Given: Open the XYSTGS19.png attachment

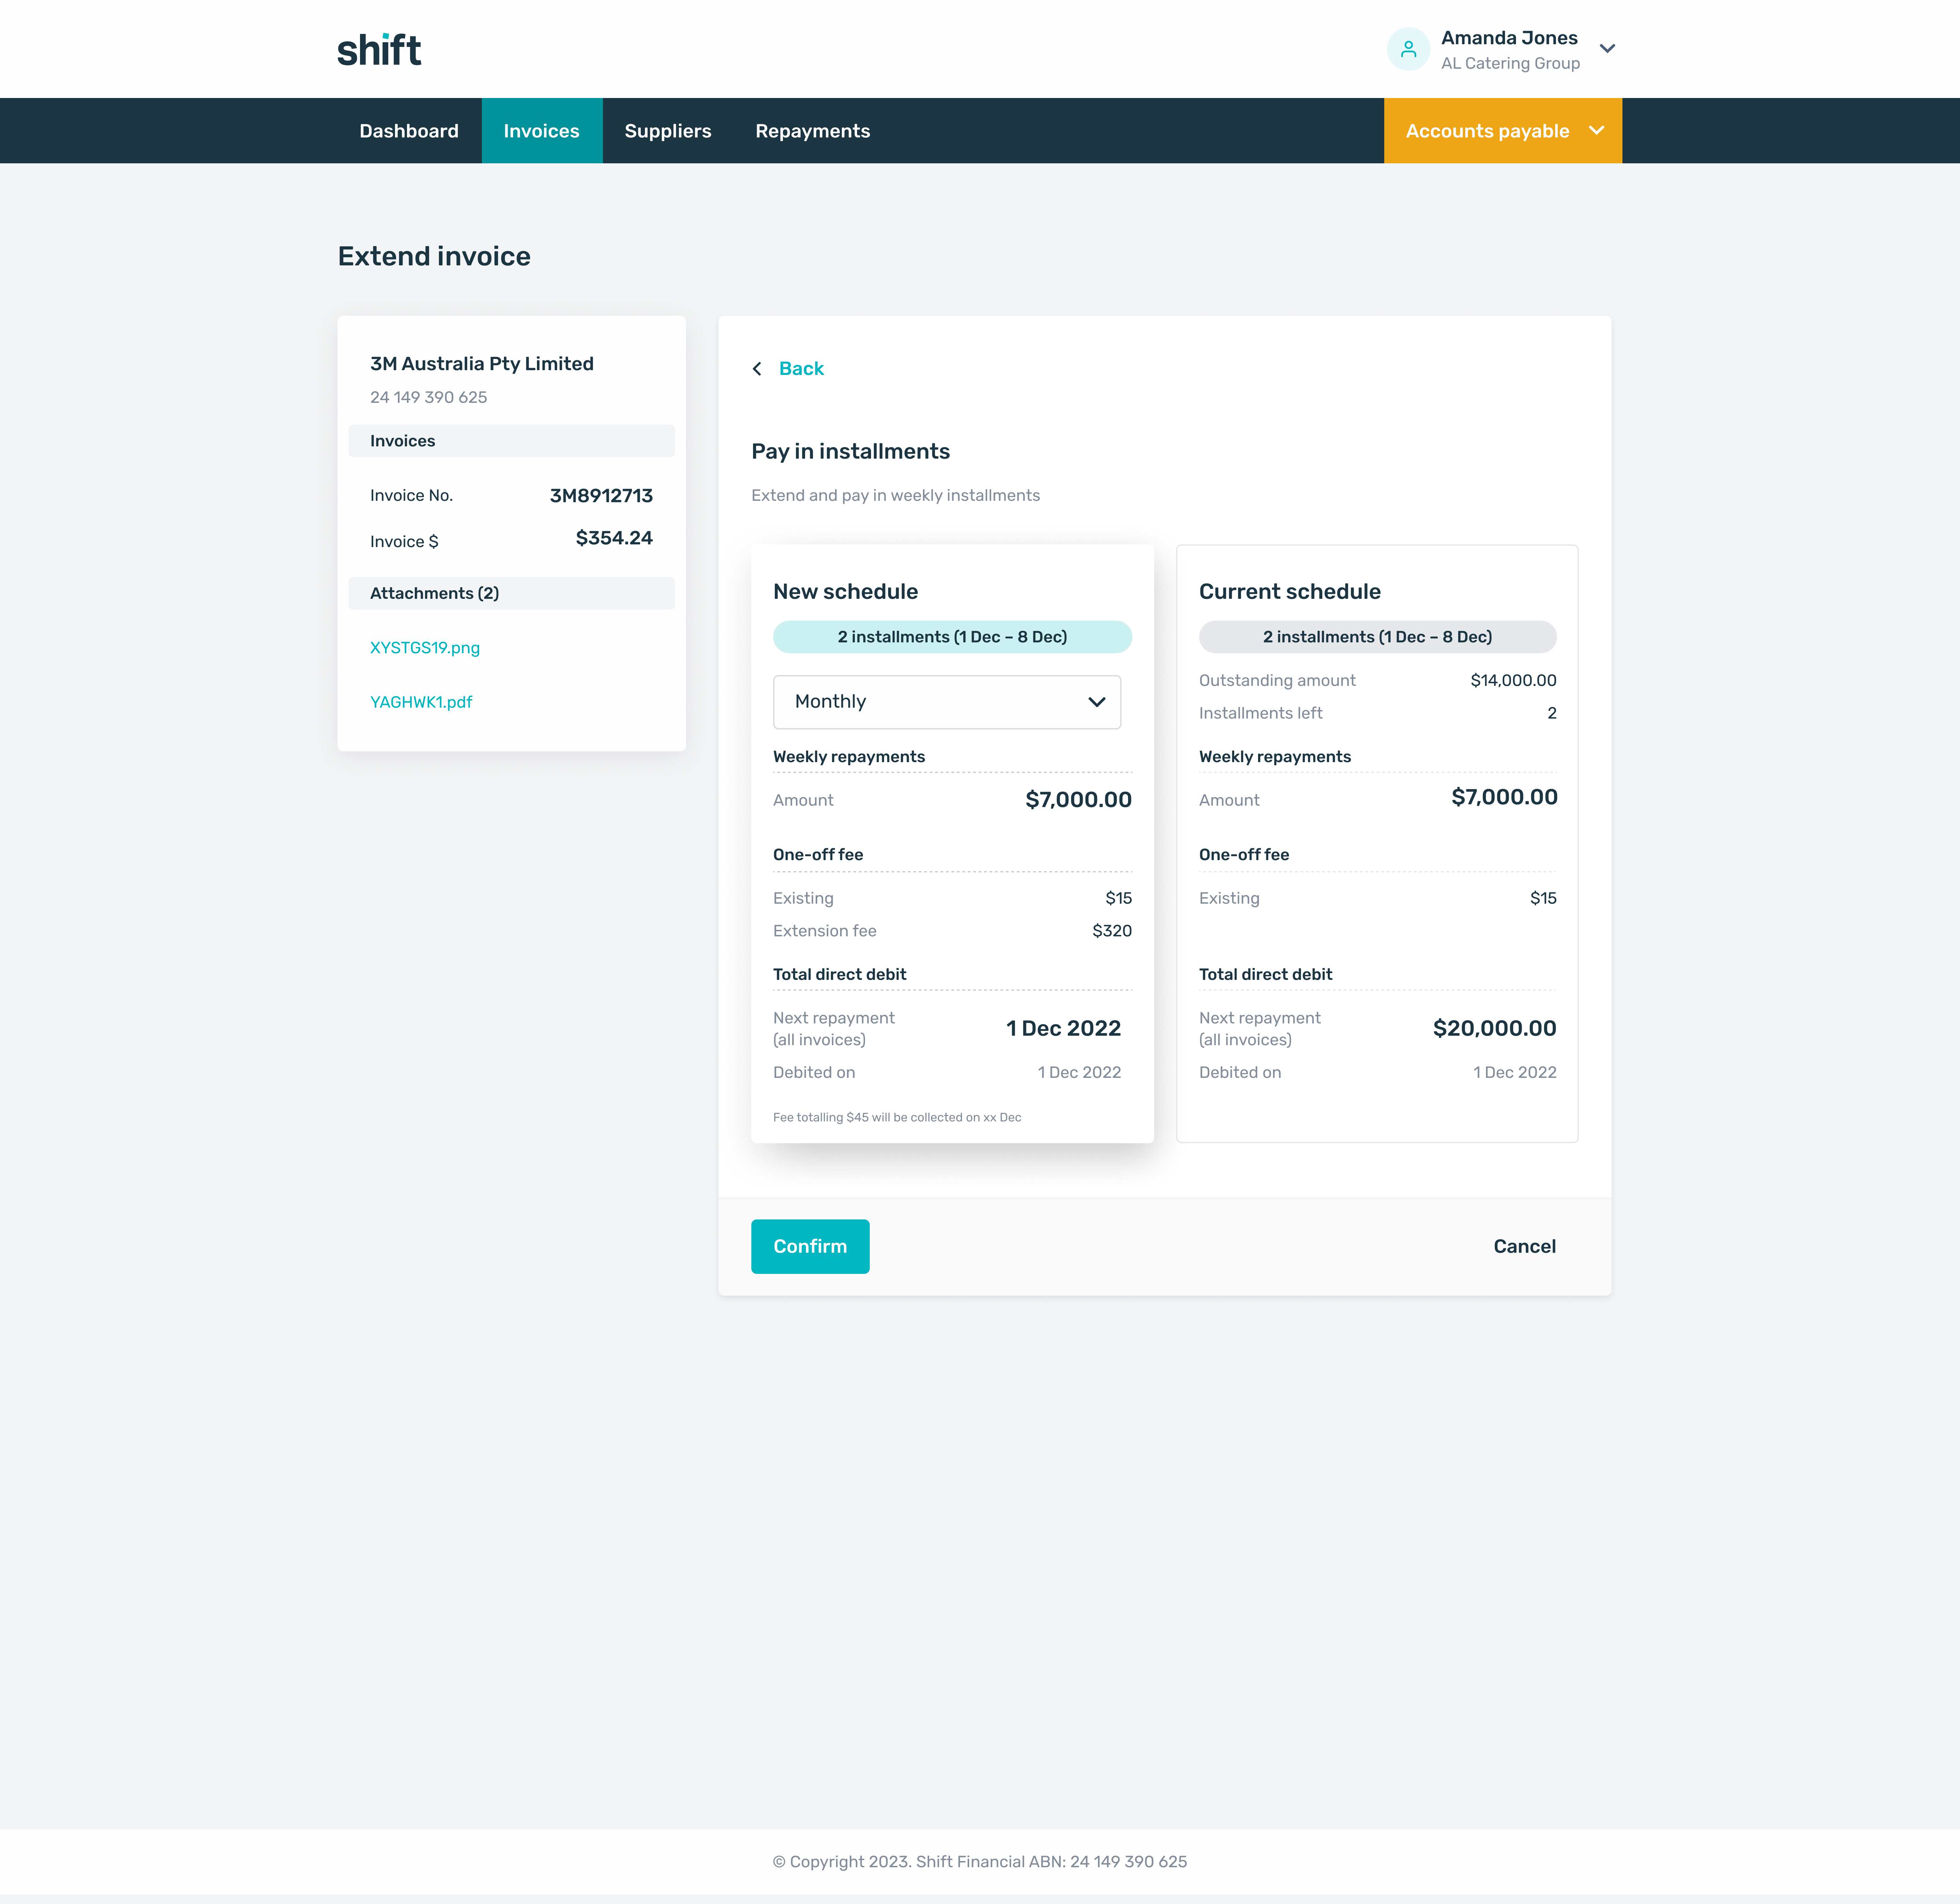Looking at the screenshot, I should 425,648.
